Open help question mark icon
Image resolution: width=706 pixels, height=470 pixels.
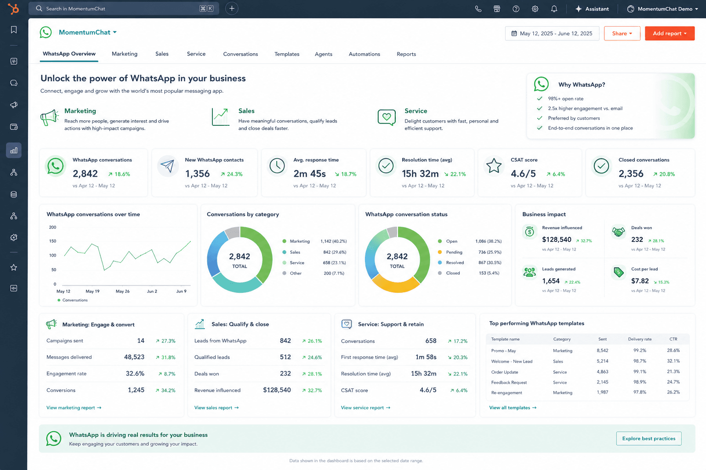click(516, 9)
